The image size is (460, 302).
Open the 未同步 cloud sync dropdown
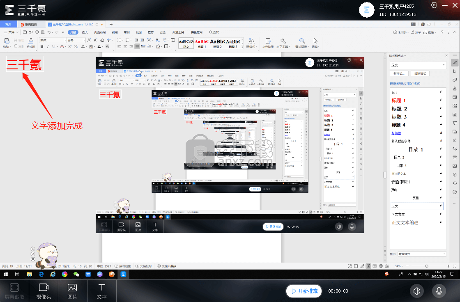click(401, 32)
